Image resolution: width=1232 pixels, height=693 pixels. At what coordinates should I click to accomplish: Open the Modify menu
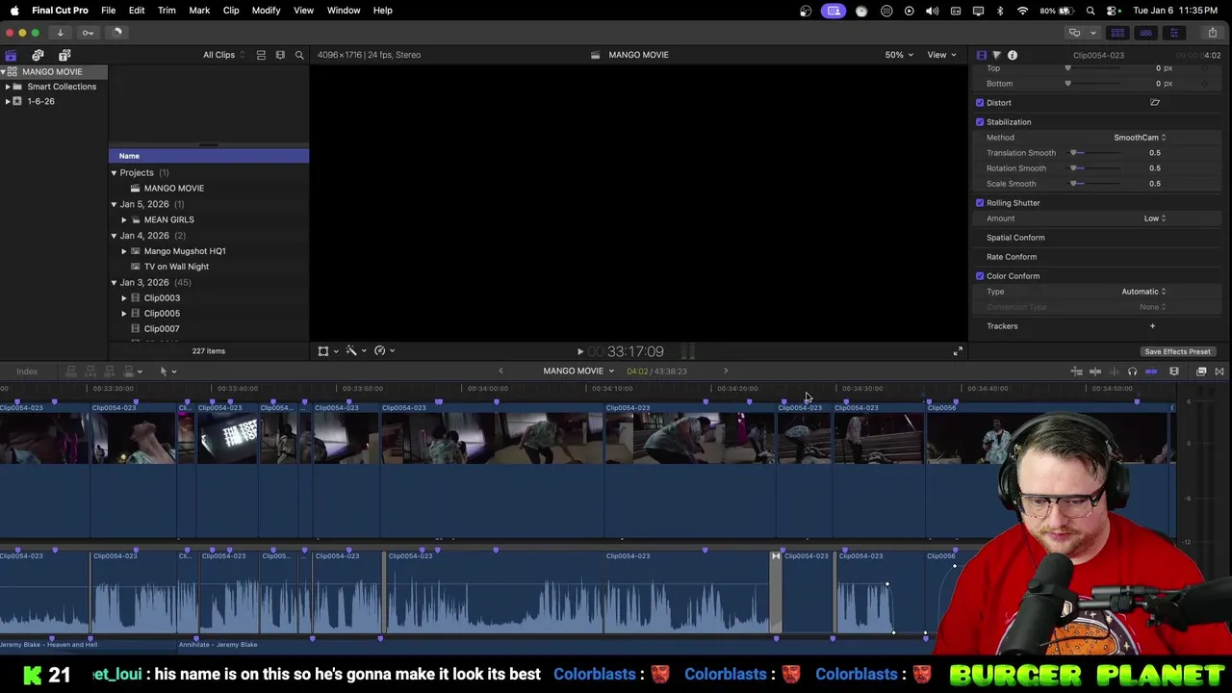266,11
